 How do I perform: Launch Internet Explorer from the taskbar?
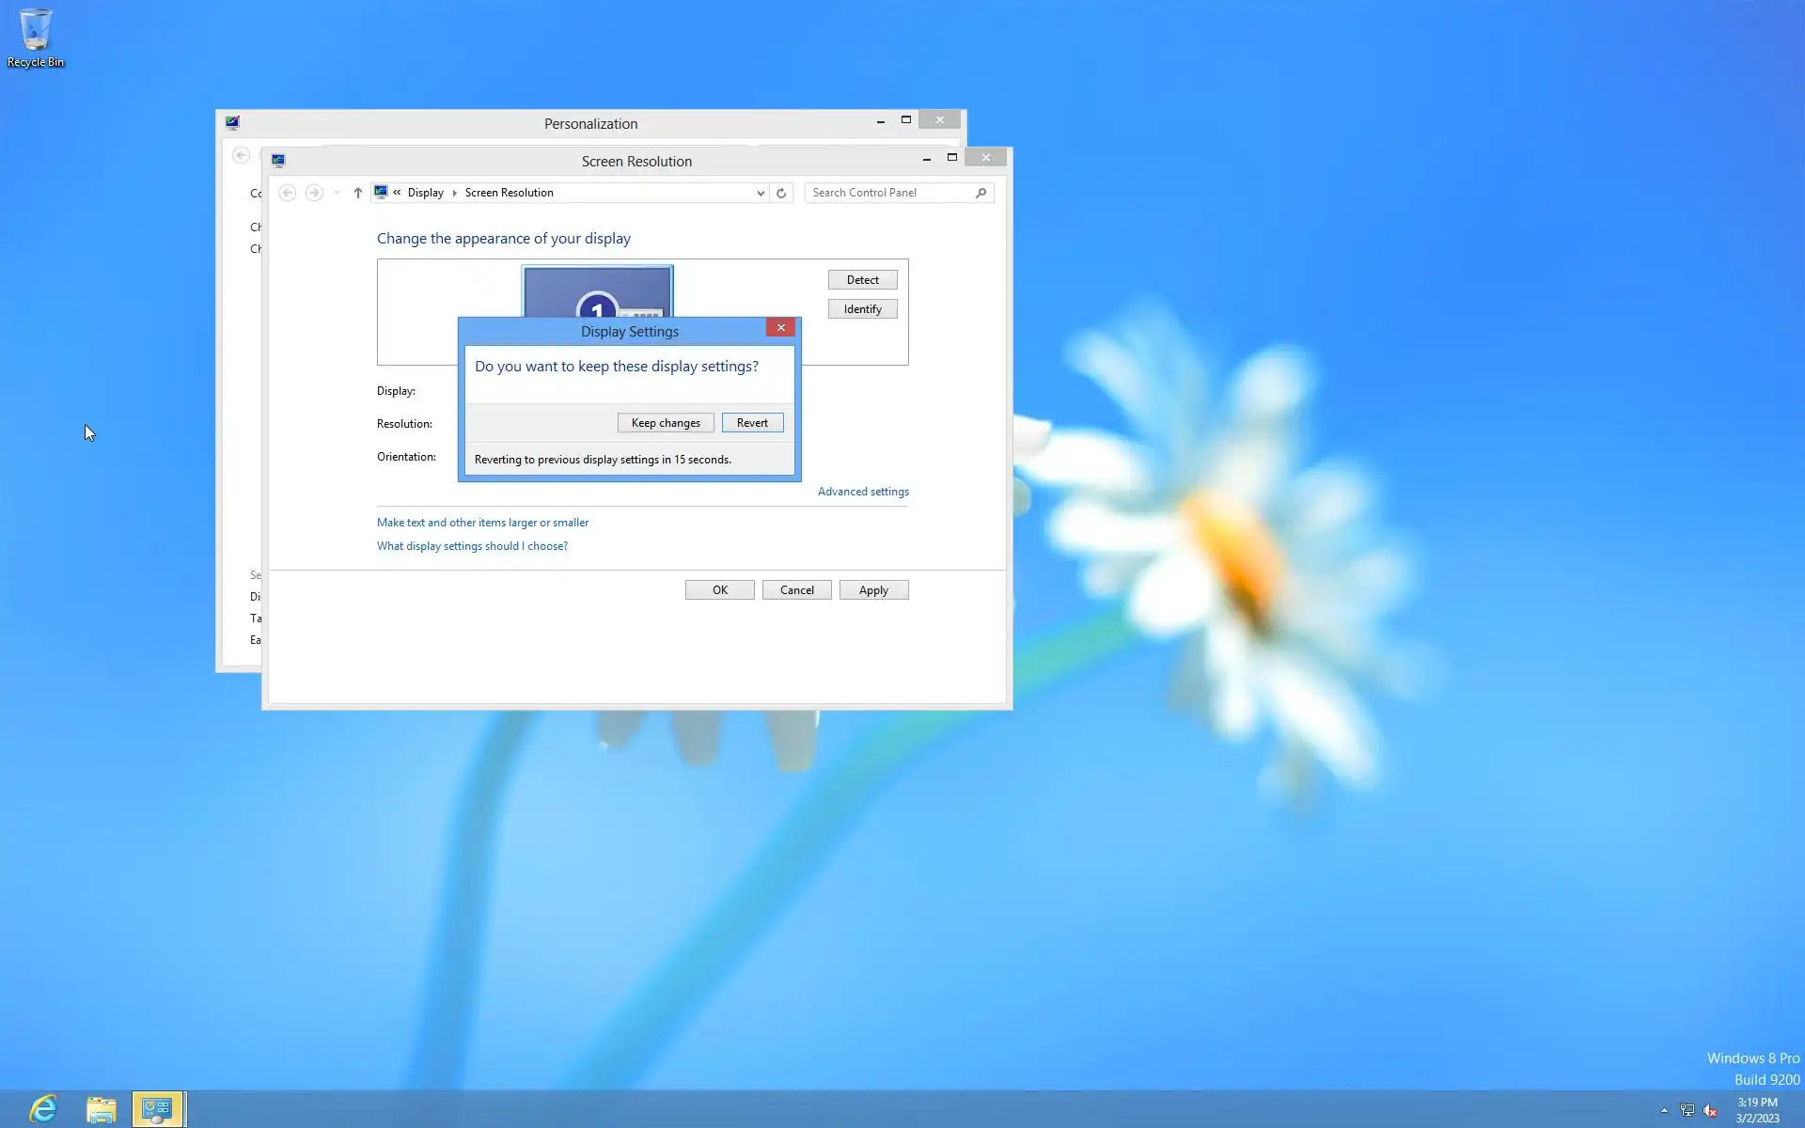(43, 1109)
